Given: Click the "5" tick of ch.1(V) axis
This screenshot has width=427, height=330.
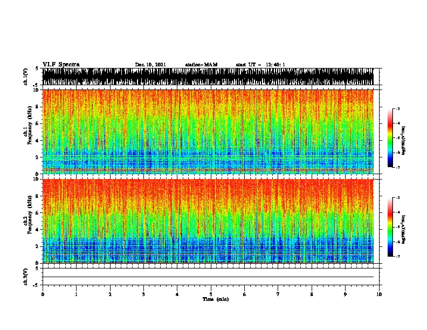Looking at the screenshot, I should [x=37, y=68].
